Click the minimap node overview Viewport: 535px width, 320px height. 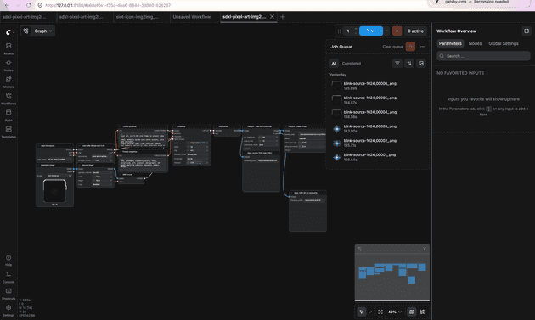(392, 277)
